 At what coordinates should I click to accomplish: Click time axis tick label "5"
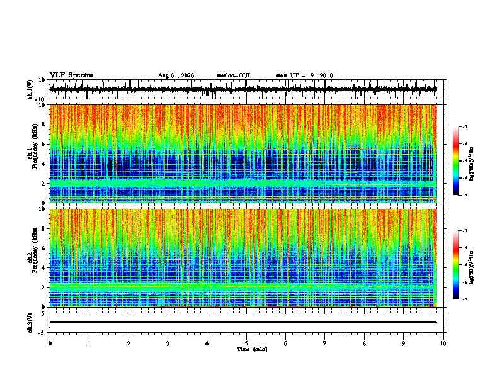click(x=246, y=343)
